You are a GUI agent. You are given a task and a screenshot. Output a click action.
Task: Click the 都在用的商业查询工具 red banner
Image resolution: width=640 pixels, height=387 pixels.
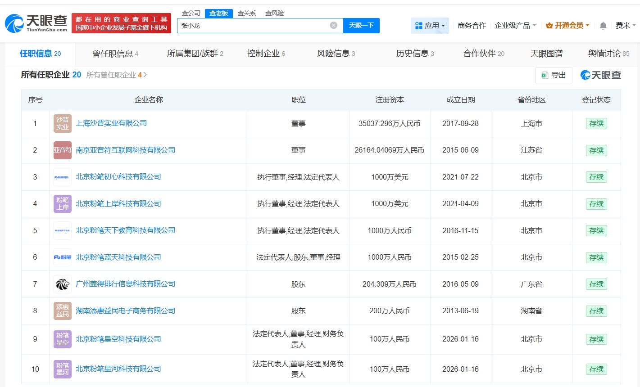click(x=121, y=23)
